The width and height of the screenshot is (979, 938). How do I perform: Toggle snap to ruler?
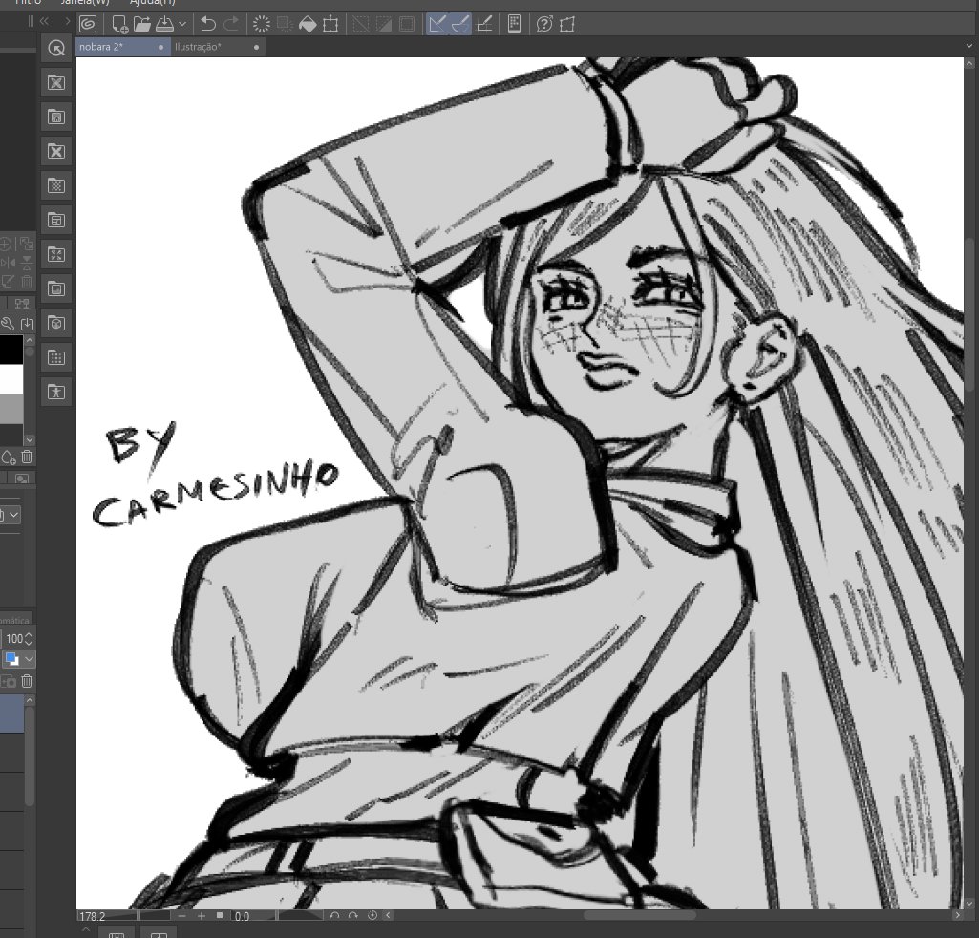(x=437, y=24)
